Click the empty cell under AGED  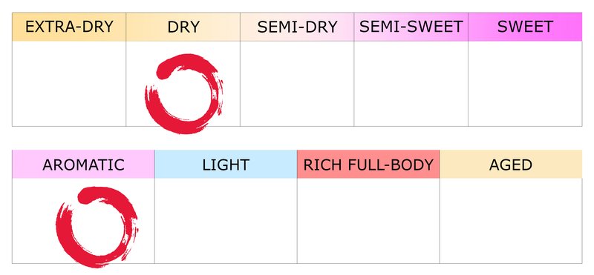click(511, 221)
